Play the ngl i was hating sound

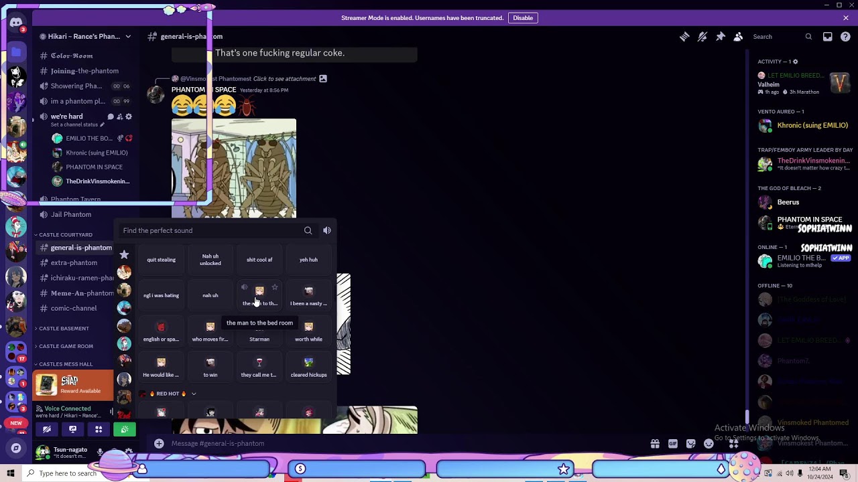(161, 295)
